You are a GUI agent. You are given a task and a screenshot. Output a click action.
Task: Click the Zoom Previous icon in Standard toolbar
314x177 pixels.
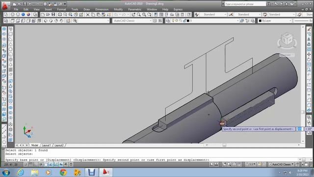click(149, 14)
